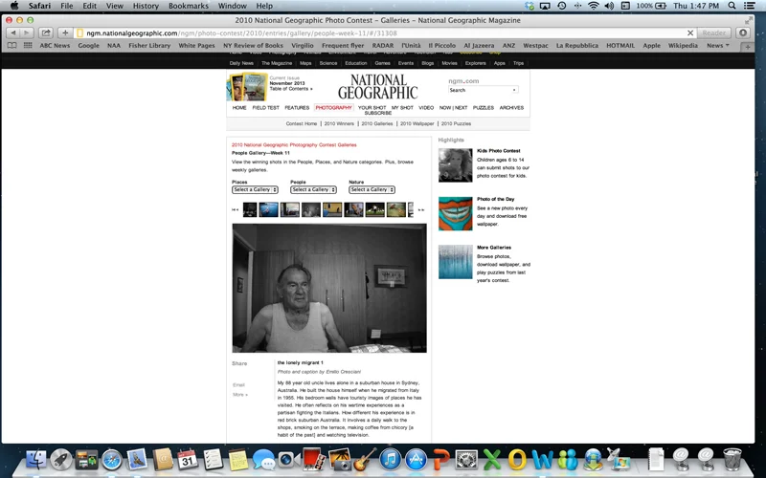Click the Kids Photo Contest highlight link
The height and width of the screenshot is (478, 766).
499,151
